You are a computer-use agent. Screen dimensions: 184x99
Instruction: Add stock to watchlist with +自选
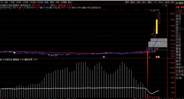click(x=167, y=2)
